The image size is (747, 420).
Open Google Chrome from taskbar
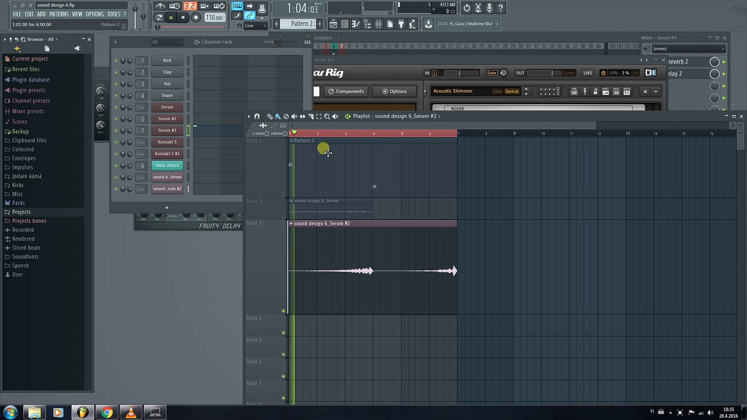(x=107, y=413)
